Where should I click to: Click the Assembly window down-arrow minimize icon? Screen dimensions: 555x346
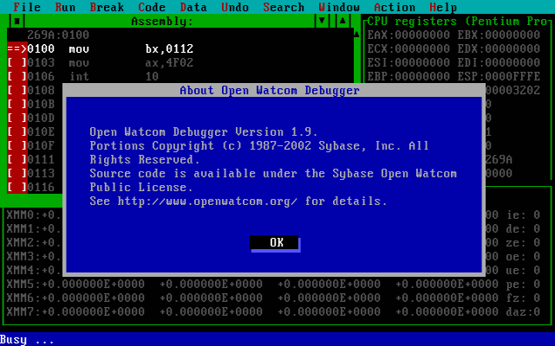(322, 21)
